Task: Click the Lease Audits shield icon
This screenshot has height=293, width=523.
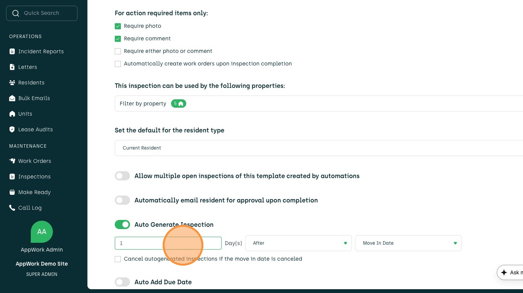Action: [x=12, y=129]
